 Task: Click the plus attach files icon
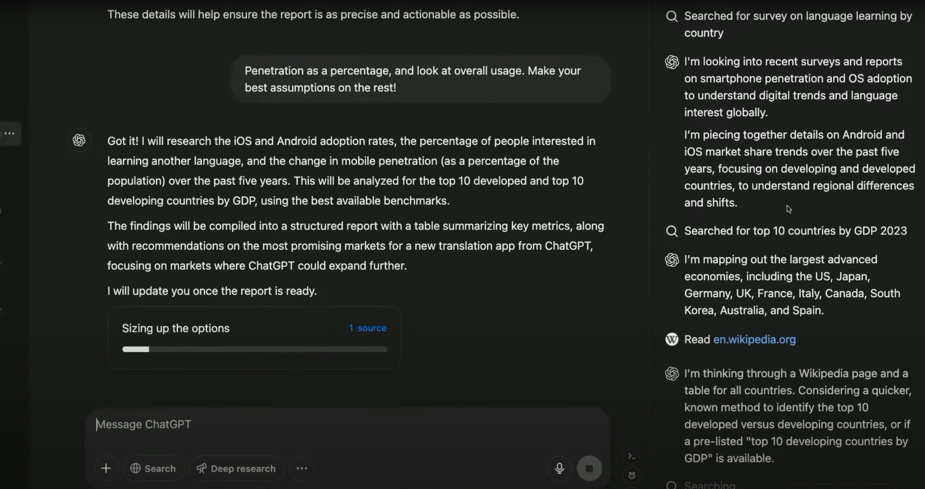point(106,468)
